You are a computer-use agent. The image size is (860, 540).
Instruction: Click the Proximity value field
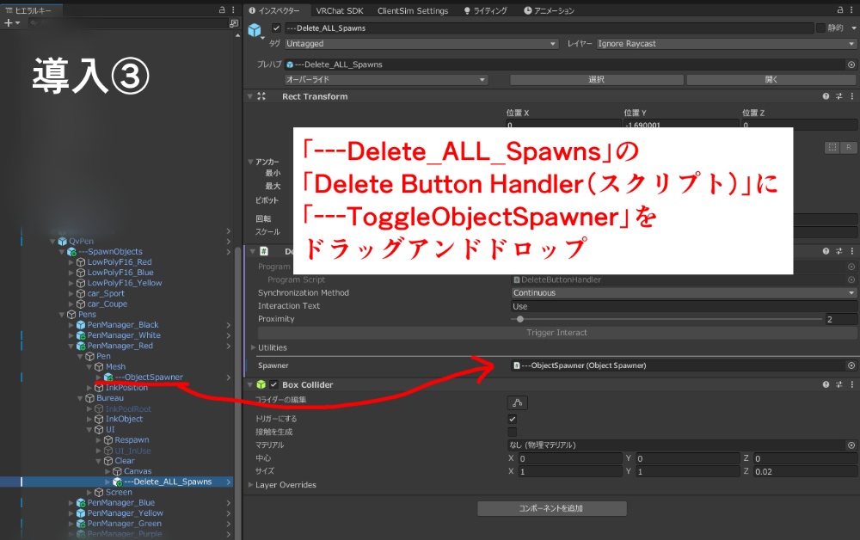(x=841, y=319)
